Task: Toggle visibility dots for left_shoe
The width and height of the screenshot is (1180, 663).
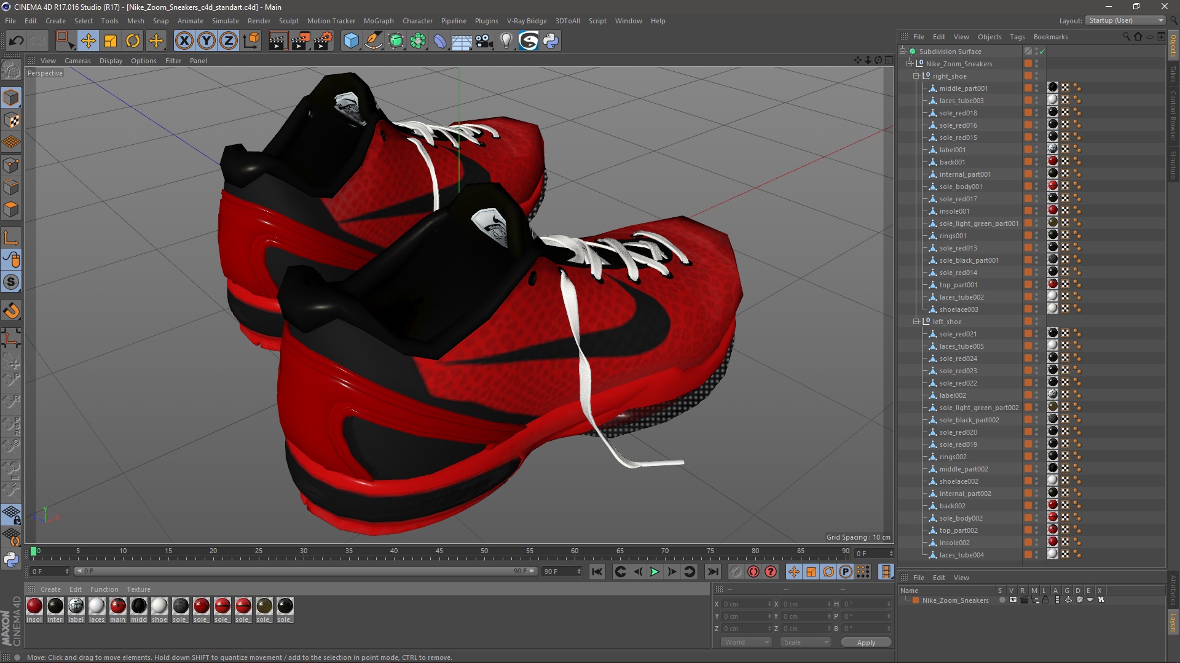Action: (1037, 322)
